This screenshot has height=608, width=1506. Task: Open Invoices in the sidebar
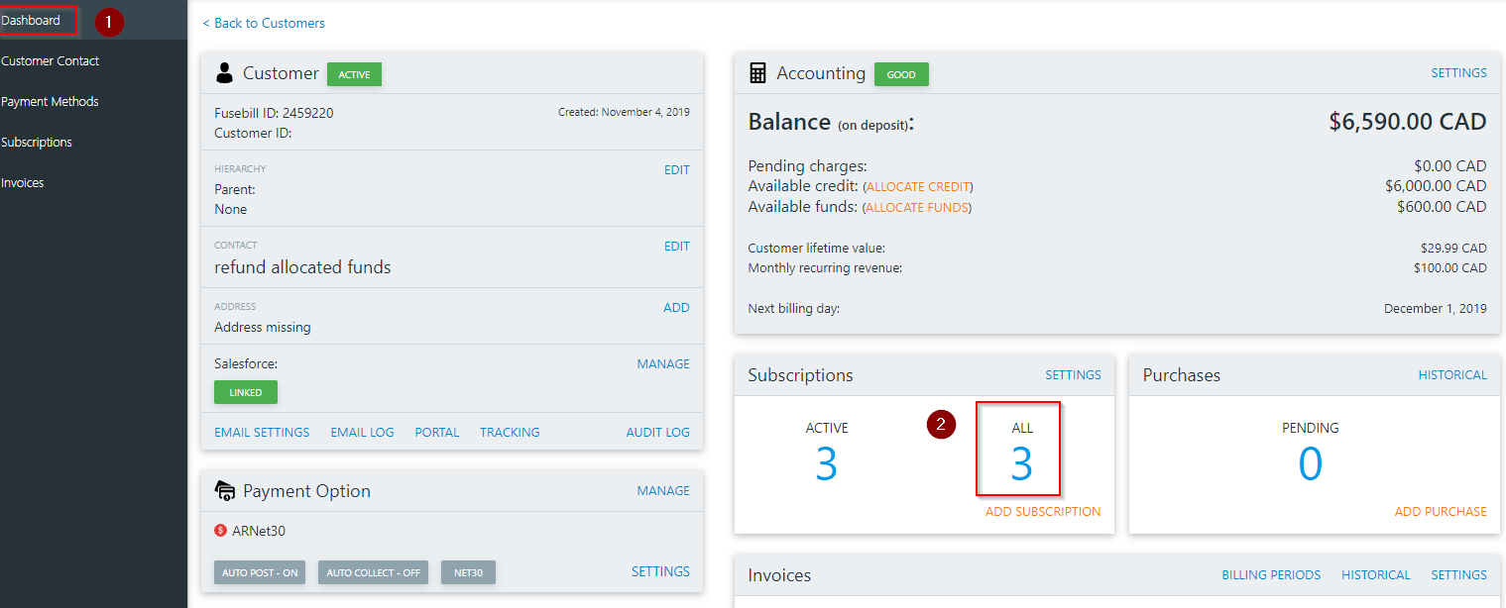(x=23, y=182)
